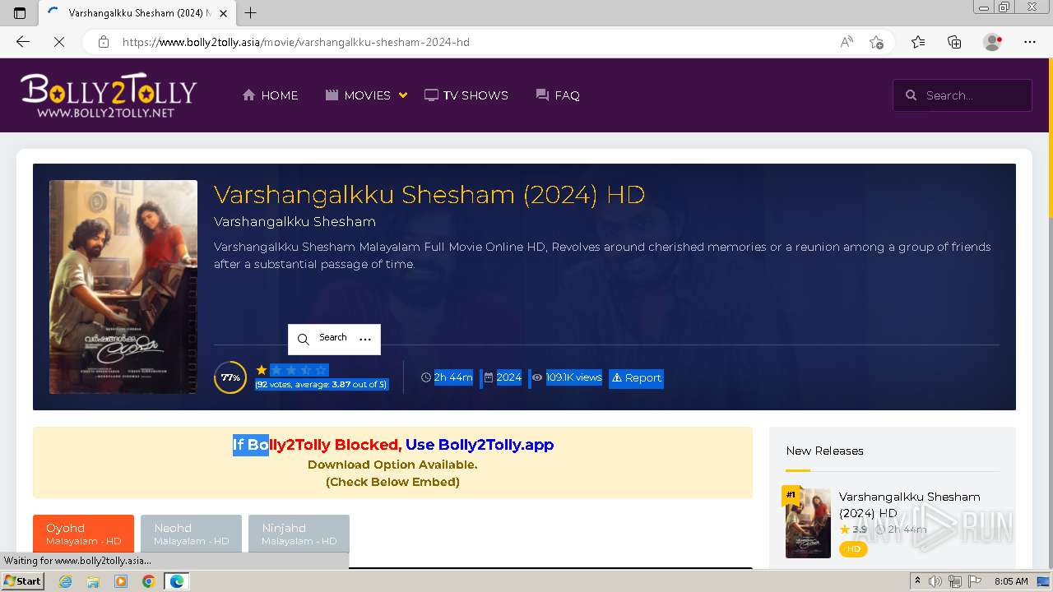This screenshot has width=1053, height=592.
Task: Click the 2h 44m duration label
Action: tap(453, 377)
